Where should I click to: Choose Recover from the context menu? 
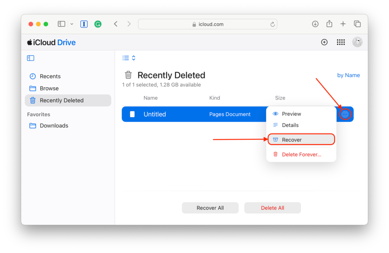click(301, 139)
